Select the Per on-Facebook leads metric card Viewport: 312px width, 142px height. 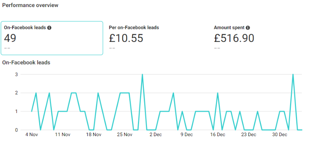pos(157,38)
